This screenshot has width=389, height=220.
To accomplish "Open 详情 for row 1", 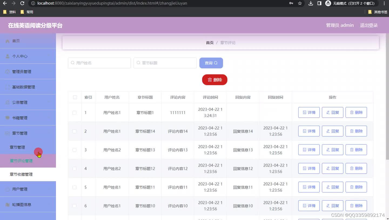I will [x=309, y=112].
